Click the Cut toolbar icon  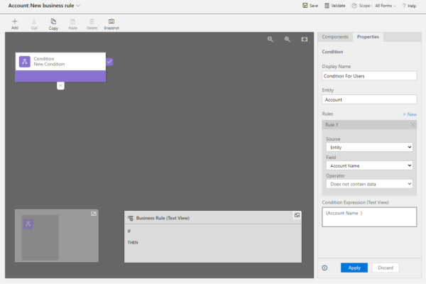tap(34, 24)
